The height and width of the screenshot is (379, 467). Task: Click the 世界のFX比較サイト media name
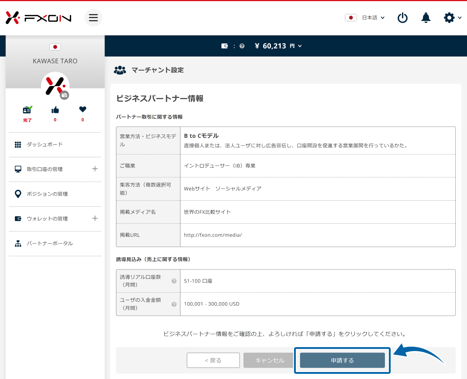207,212
